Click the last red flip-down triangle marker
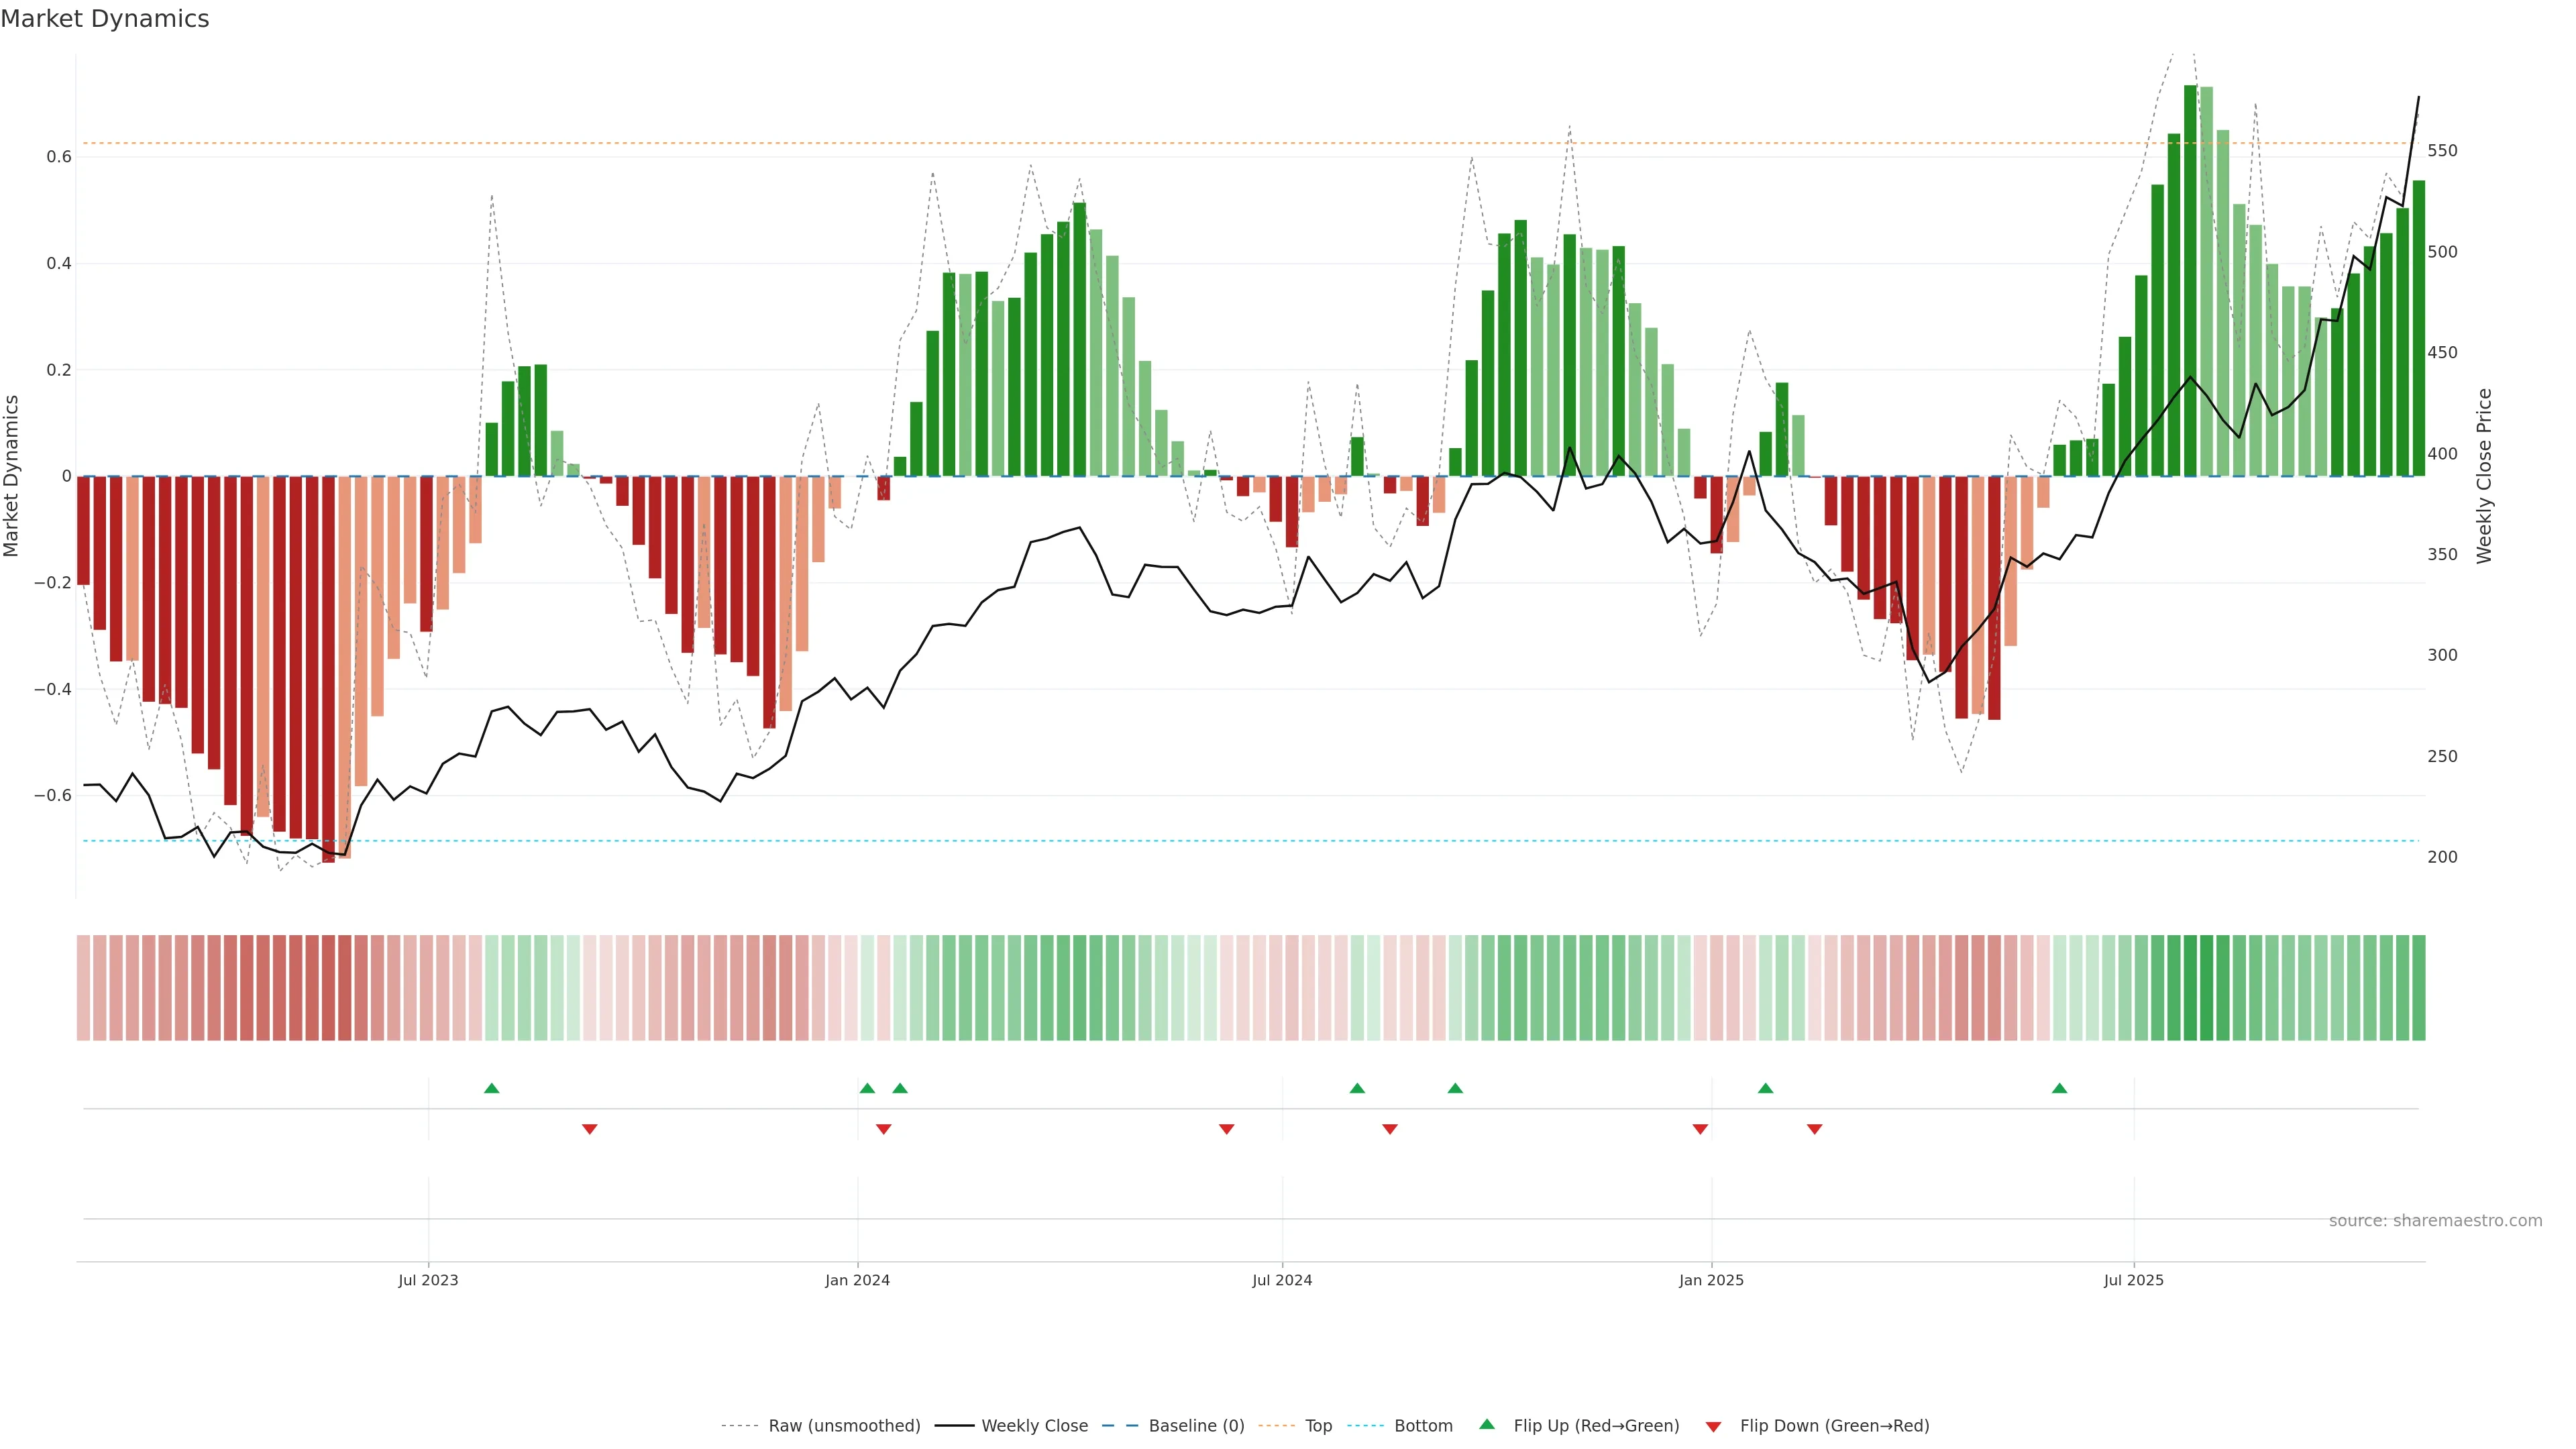Image resolution: width=2576 pixels, height=1449 pixels. (1814, 1129)
